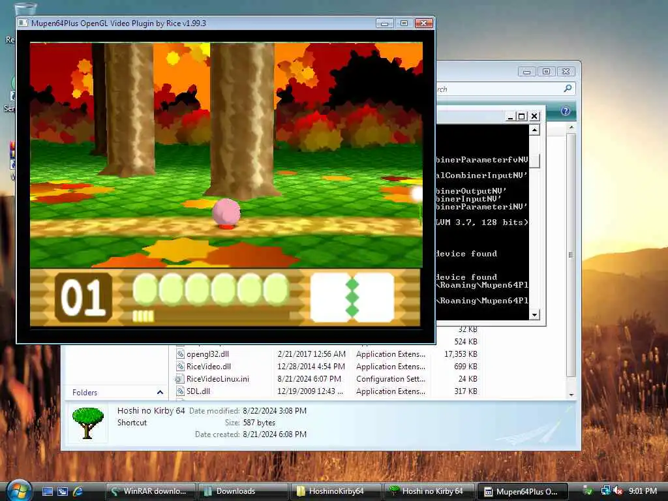Viewport: 668px width, 501px height.
Task: Maximize the console window
Action: click(522, 116)
